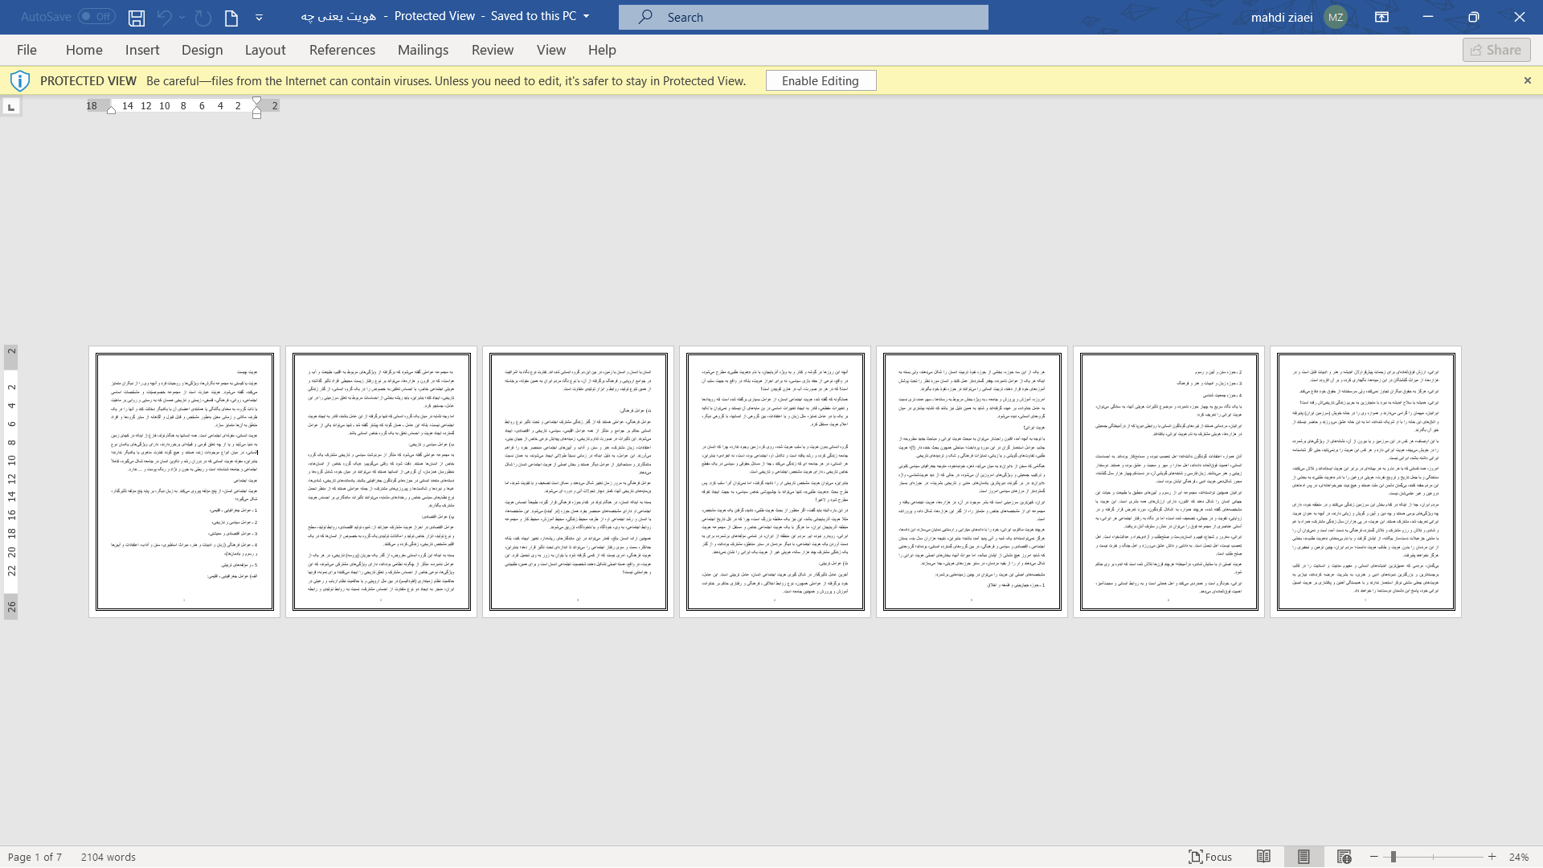Click the Redo icon

point(200,17)
